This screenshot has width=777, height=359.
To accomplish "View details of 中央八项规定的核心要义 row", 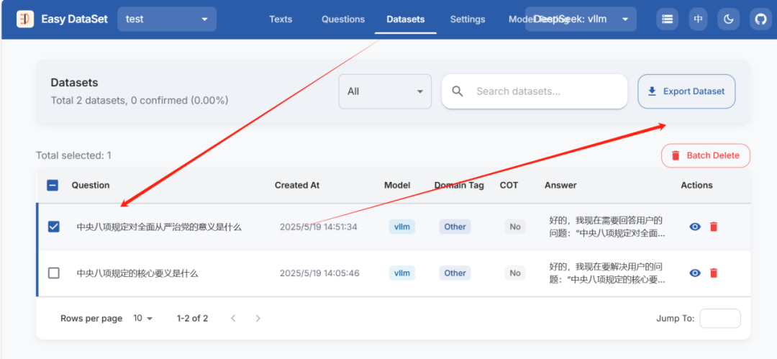I will click(x=695, y=273).
